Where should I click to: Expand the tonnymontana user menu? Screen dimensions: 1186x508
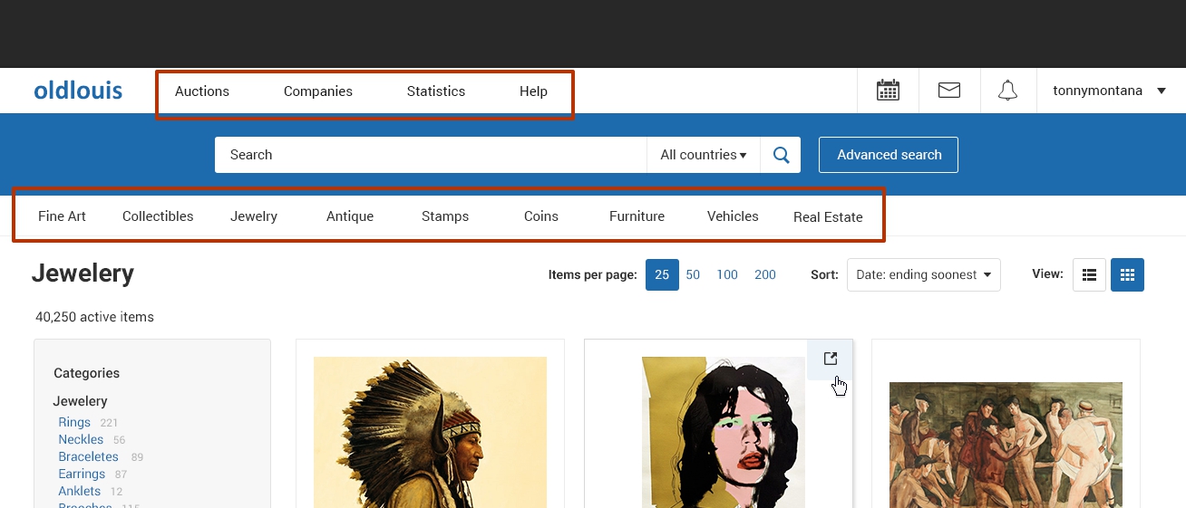(x=1108, y=91)
